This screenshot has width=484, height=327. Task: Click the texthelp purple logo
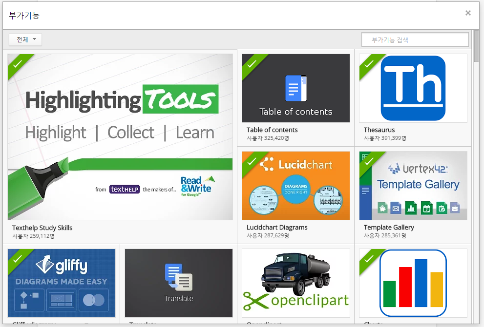(x=125, y=189)
